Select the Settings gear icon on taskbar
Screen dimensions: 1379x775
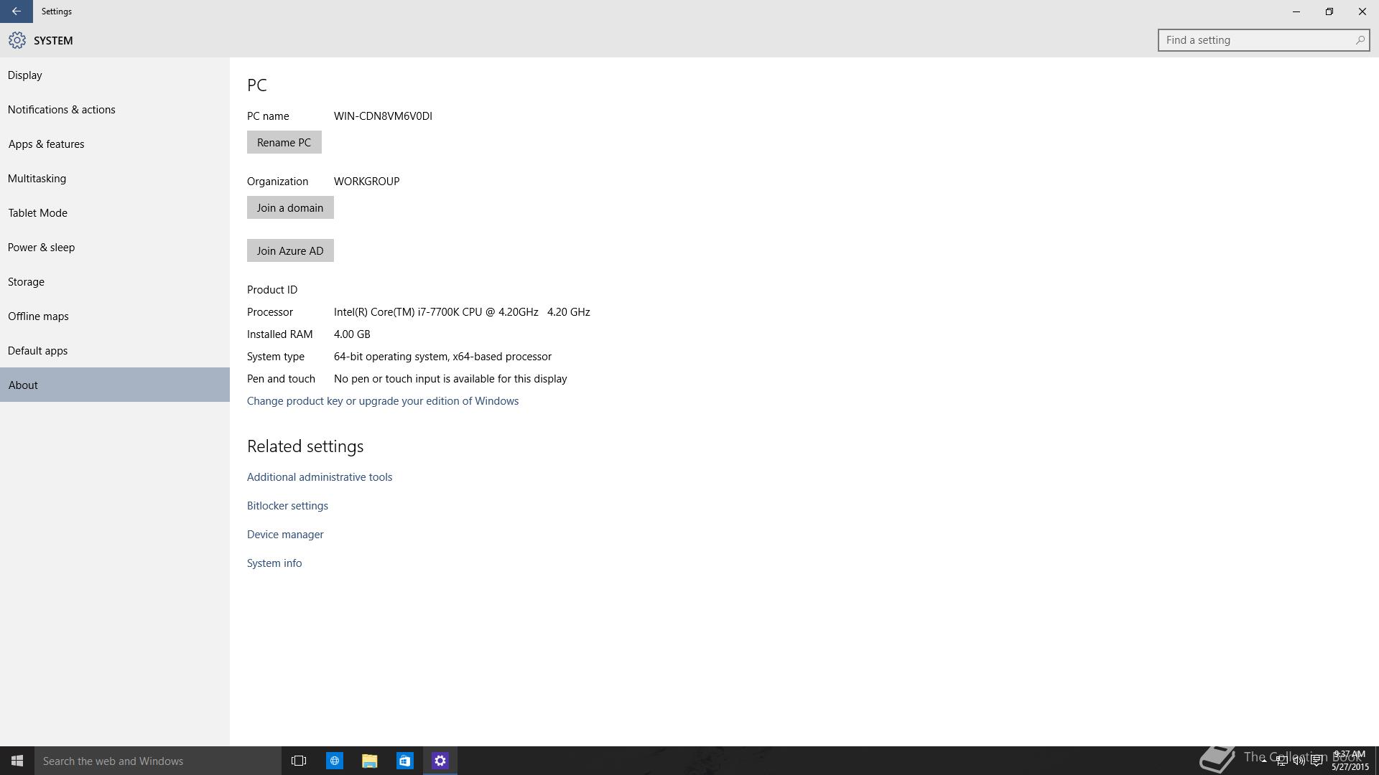(440, 761)
